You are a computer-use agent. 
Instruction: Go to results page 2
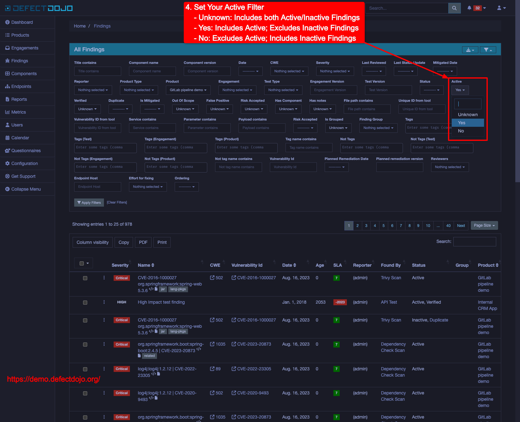click(358, 226)
